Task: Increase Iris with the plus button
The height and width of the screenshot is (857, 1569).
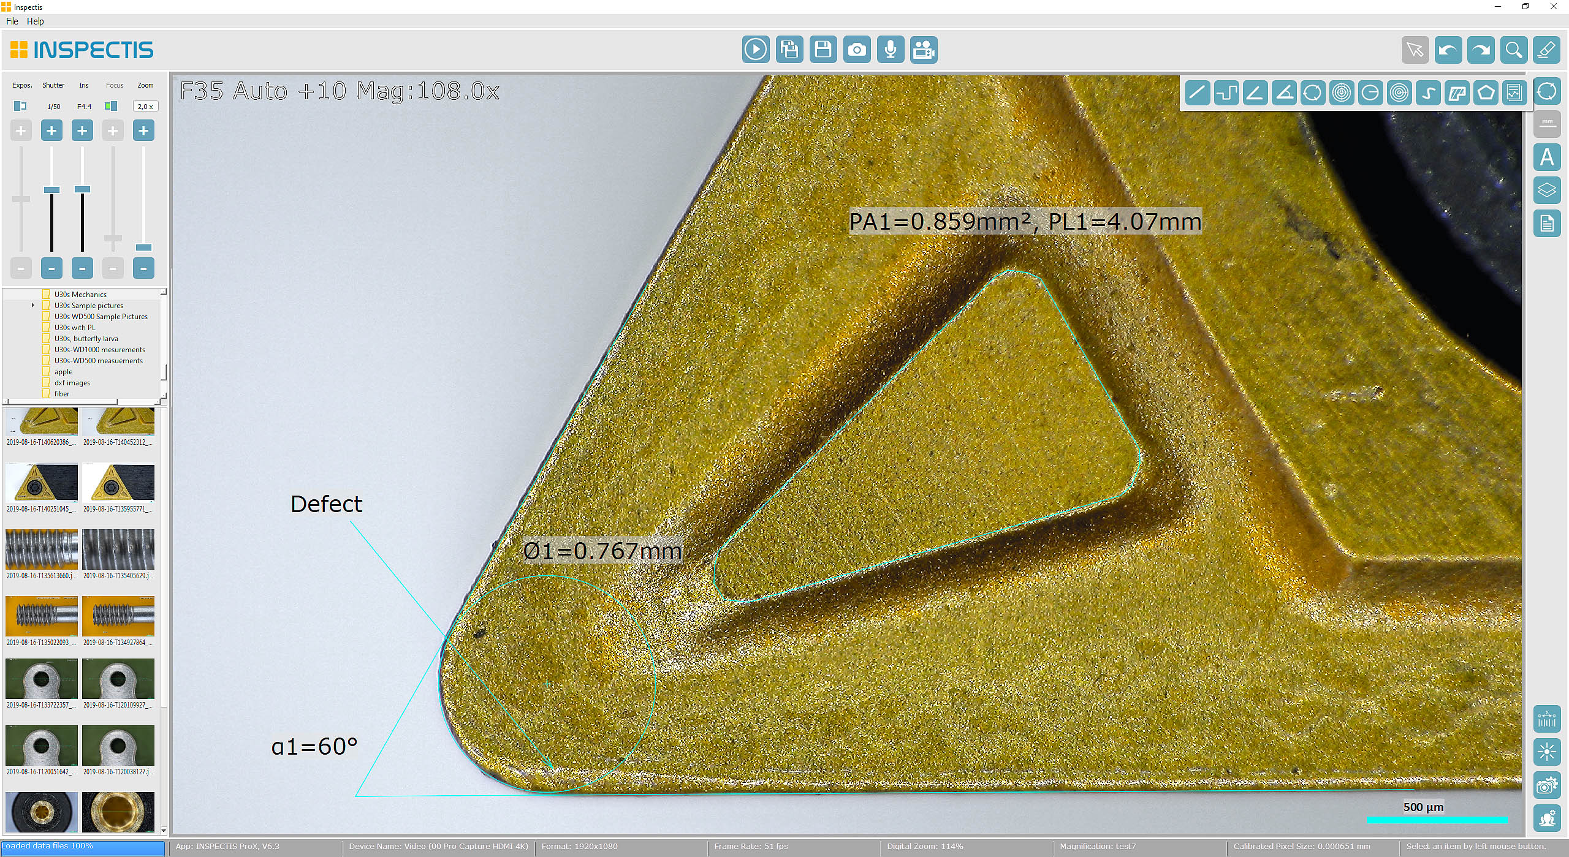Action: (82, 130)
